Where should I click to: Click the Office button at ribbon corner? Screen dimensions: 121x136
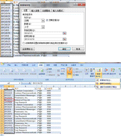[x=2, y=64]
